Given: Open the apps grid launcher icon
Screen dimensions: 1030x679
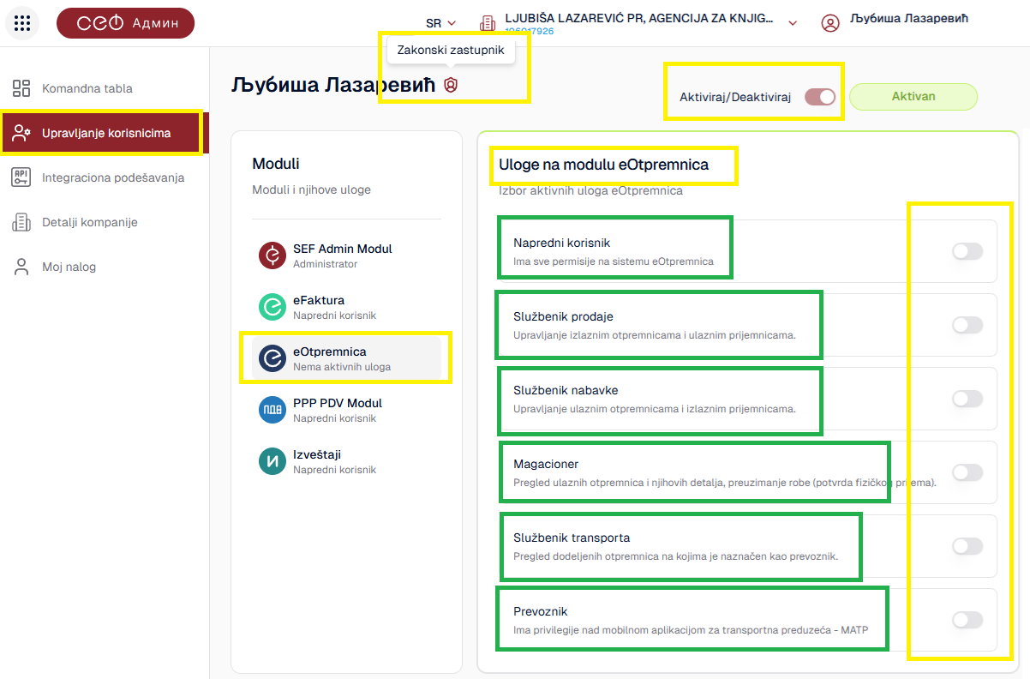Looking at the screenshot, I should 22,23.
